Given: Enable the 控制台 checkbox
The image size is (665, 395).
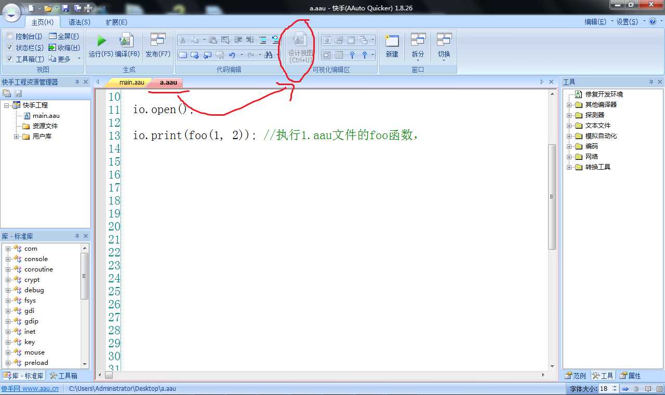Looking at the screenshot, I should 10,36.
